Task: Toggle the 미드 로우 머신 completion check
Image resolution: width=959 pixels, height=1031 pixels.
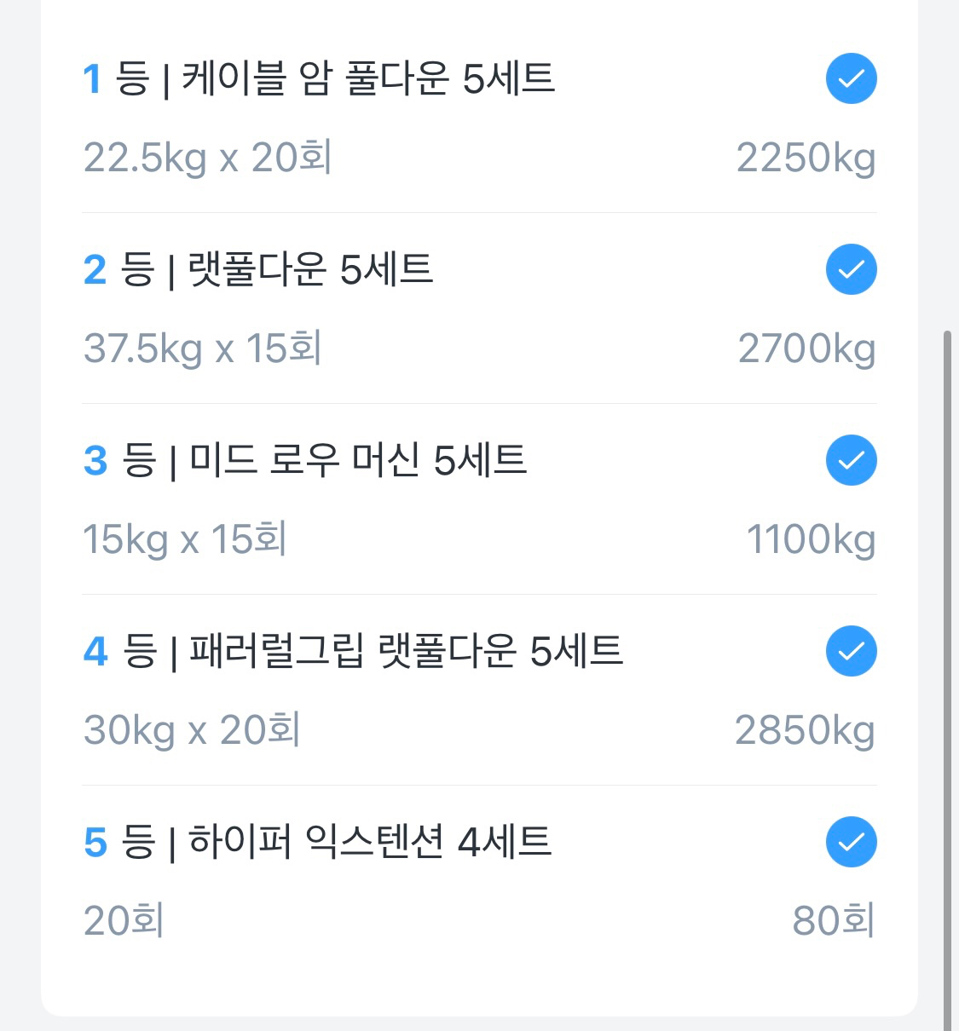Action: coord(851,460)
